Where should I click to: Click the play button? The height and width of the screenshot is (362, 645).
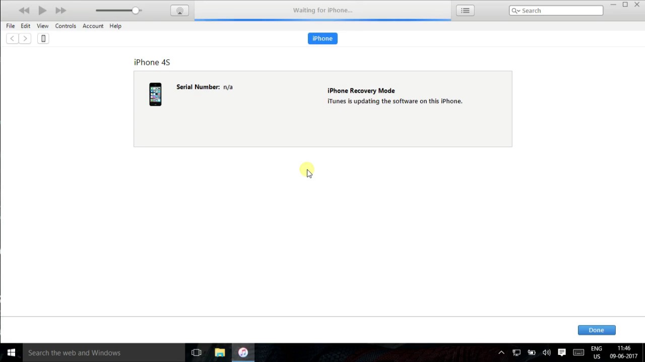(x=42, y=11)
